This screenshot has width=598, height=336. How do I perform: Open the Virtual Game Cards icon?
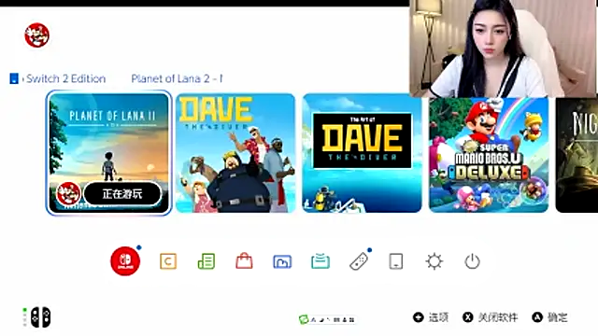(x=396, y=261)
